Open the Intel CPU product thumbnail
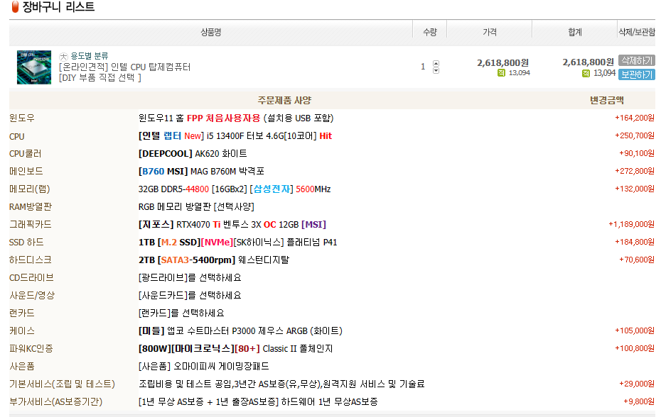This screenshot has height=417, width=661. [34, 67]
